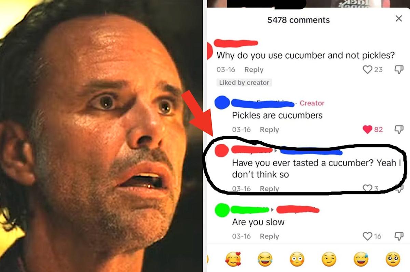Unlike the 'Pickles are cucumbers' red heart

pos(367,129)
